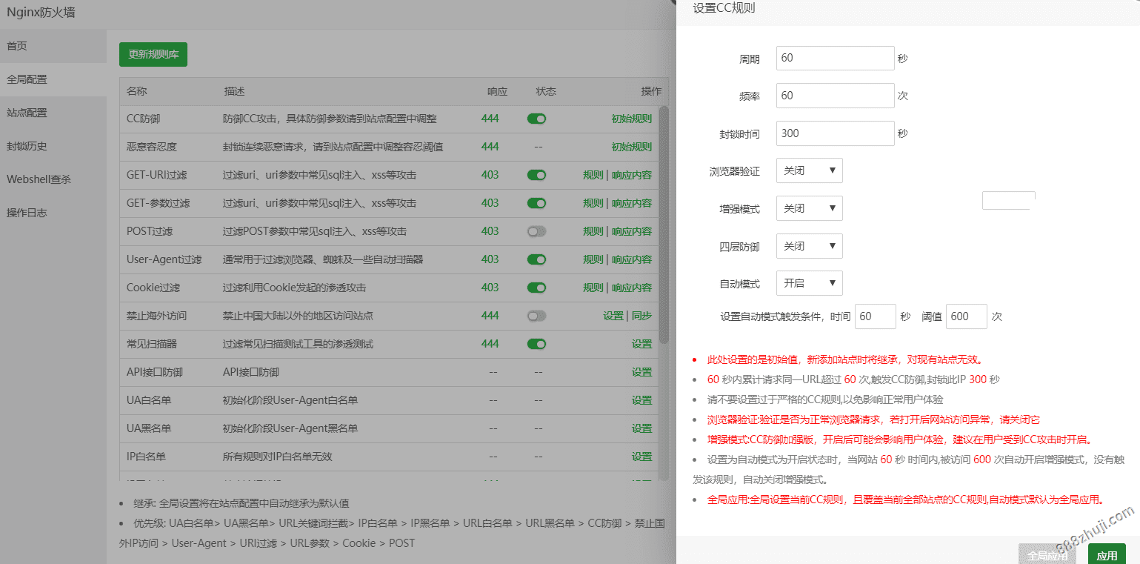Click the 恶意容忍度 row name
Viewport: 1140px width, 564px height.
[x=152, y=147]
